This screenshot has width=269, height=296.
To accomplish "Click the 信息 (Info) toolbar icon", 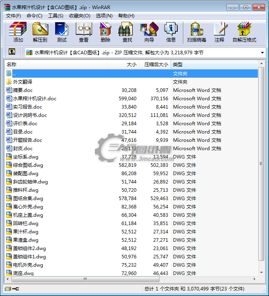I will pyautogui.click(x=171, y=29).
